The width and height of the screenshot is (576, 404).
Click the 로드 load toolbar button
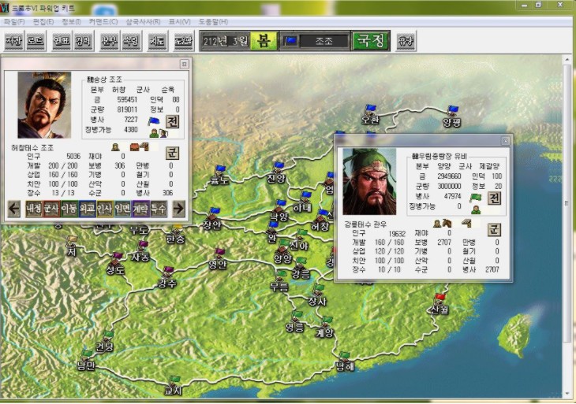tap(36, 41)
